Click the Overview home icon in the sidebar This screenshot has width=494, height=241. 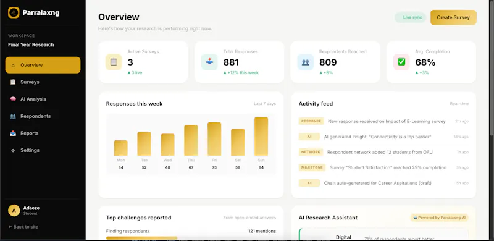[x=13, y=66]
